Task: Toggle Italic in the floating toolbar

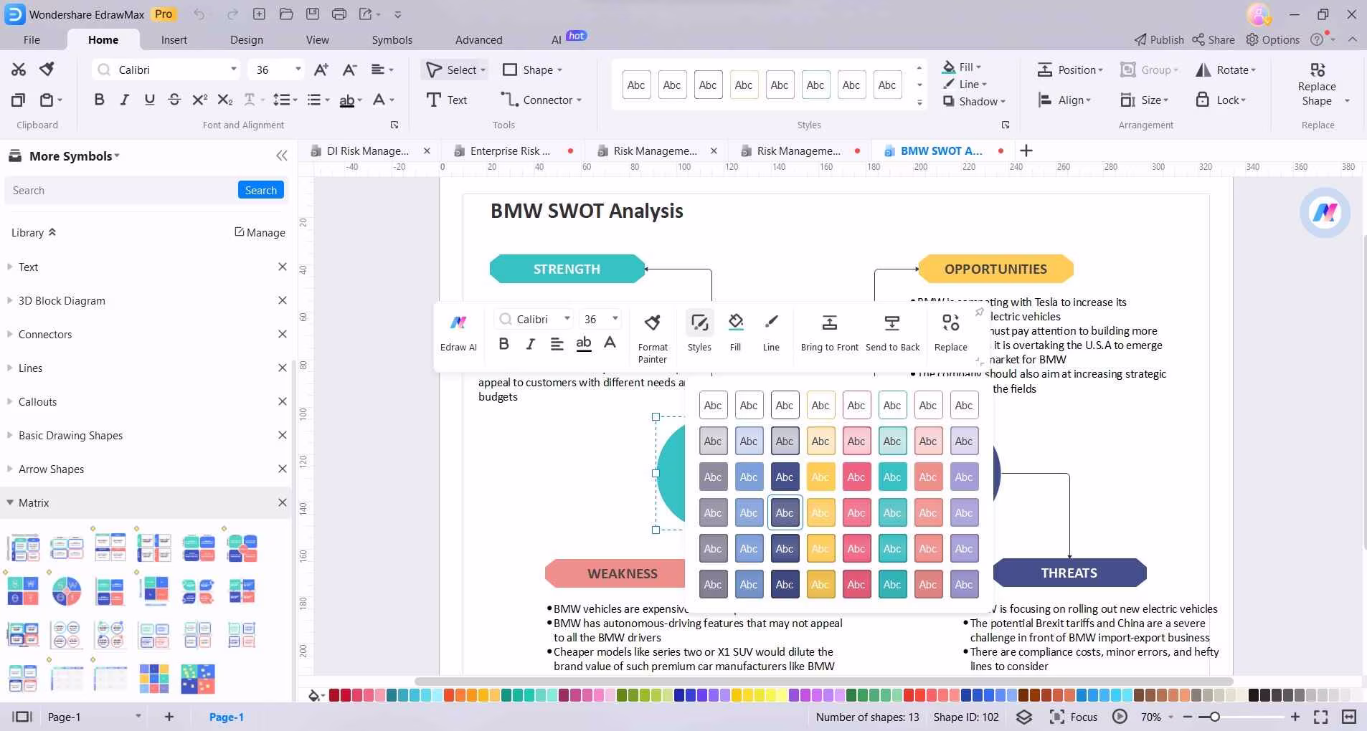Action: pos(530,344)
